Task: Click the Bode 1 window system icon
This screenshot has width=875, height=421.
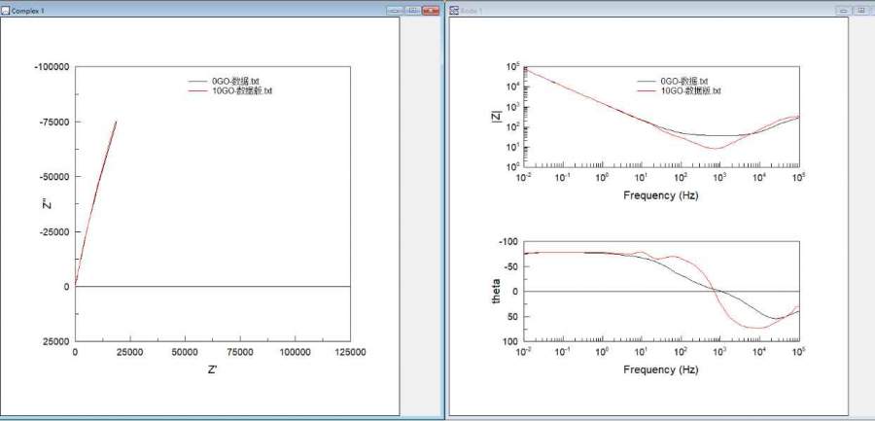Action: 454,11
